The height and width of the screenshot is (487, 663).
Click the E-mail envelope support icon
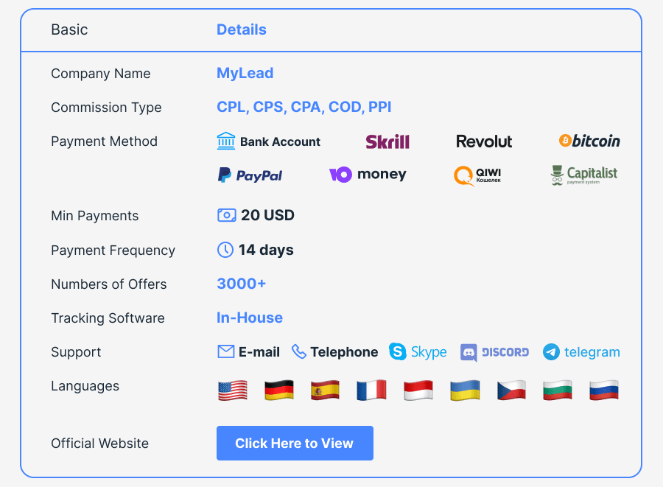tap(226, 351)
